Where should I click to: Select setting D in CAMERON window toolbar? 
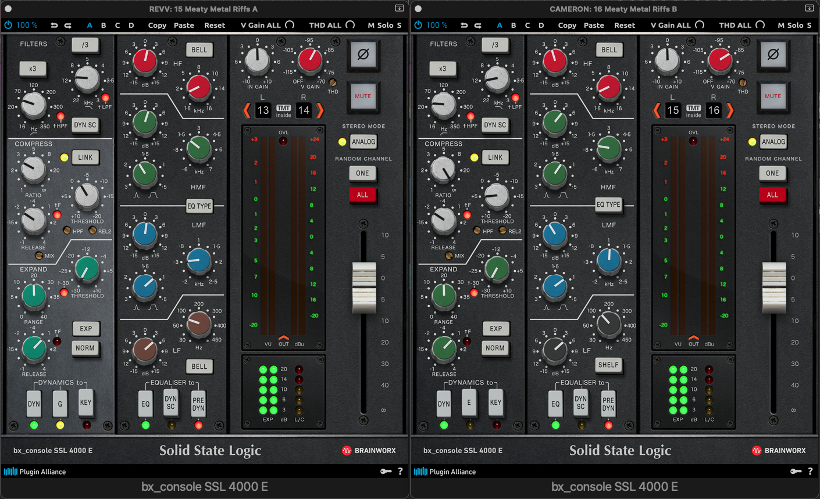541,25
